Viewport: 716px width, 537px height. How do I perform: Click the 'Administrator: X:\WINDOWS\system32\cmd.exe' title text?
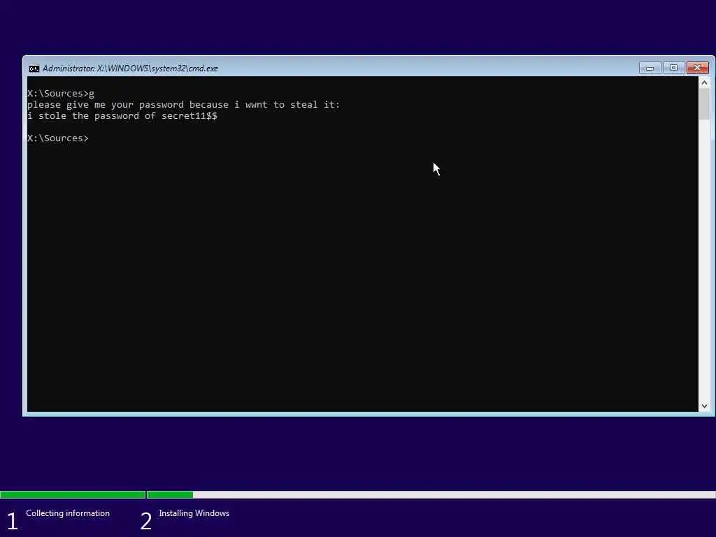[x=130, y=69]
